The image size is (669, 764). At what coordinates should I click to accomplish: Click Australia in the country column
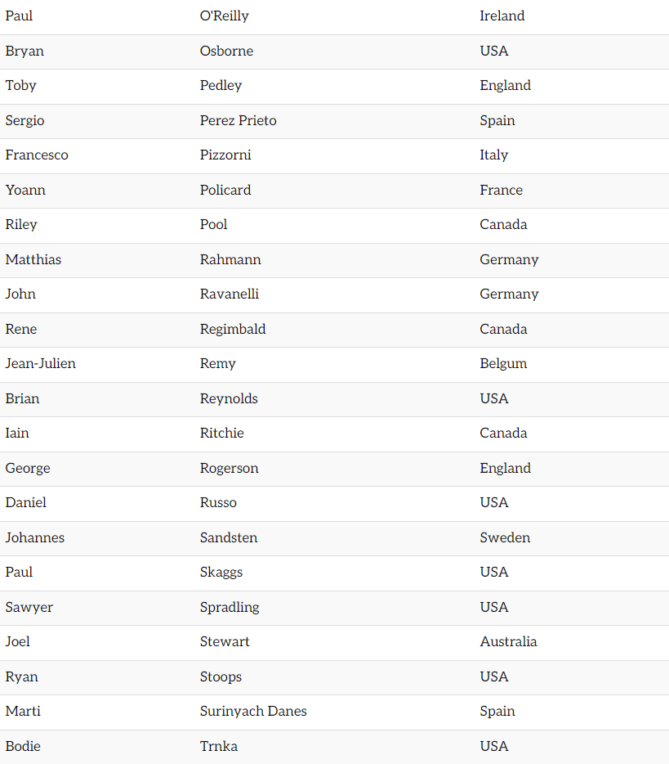click(x=508, y=642)
